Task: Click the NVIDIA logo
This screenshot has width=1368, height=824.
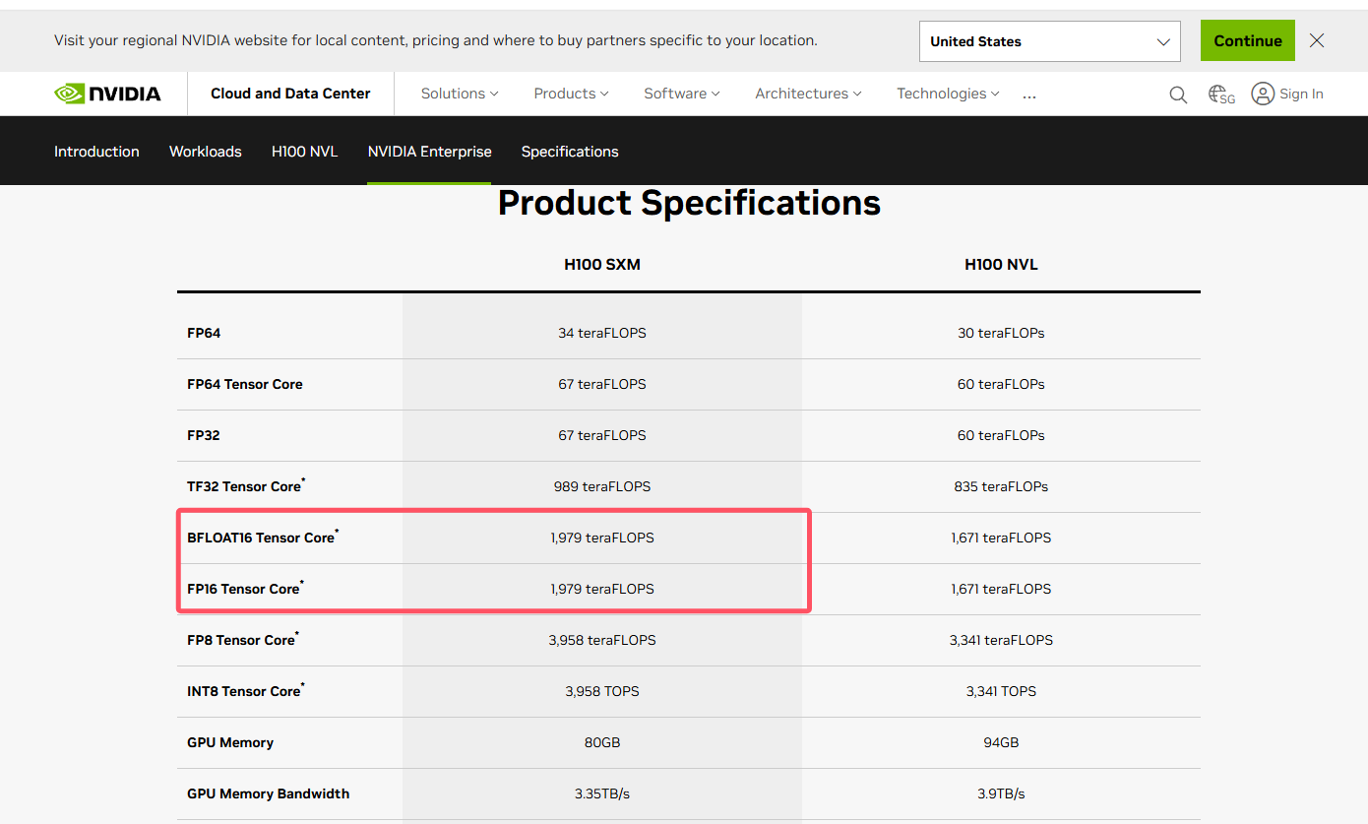Action: pos(107,94)
